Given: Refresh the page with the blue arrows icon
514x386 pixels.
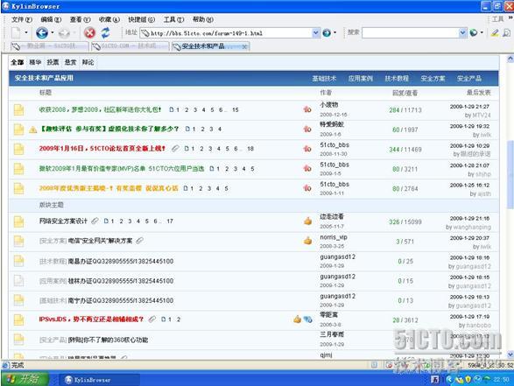Looking at the screenshot, I should pos(105,32).
